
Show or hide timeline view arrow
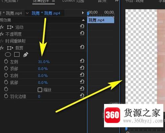(83, 13)
